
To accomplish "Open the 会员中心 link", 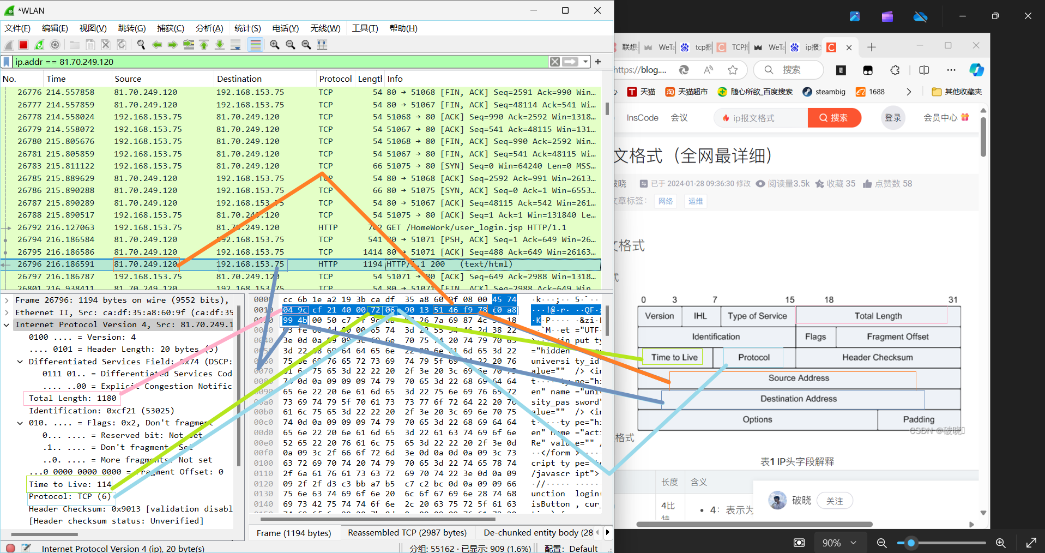I will [946, 118].
